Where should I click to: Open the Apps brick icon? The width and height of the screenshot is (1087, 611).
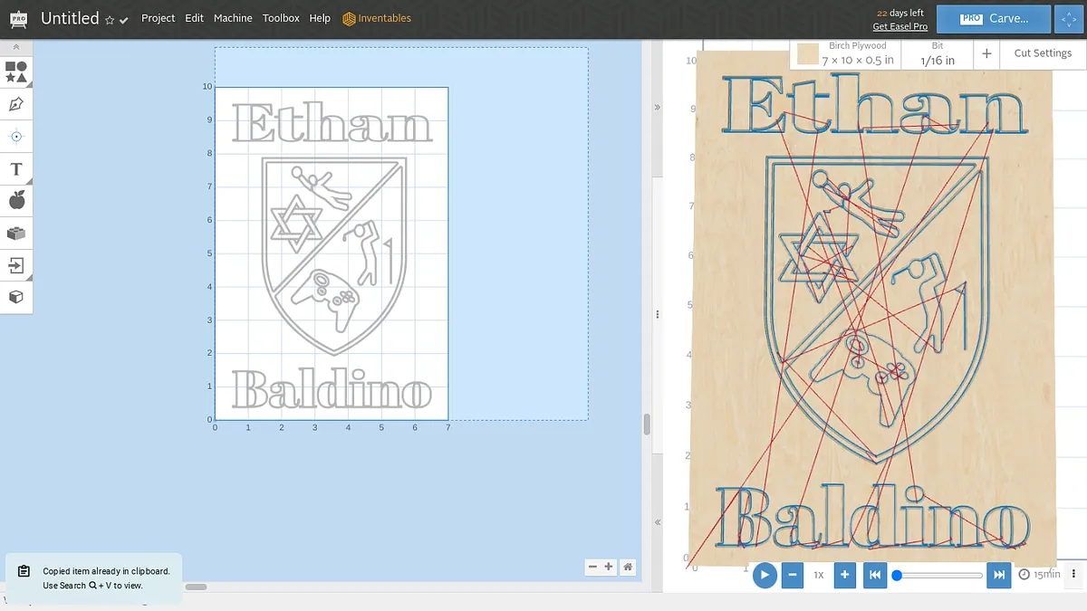16,234
